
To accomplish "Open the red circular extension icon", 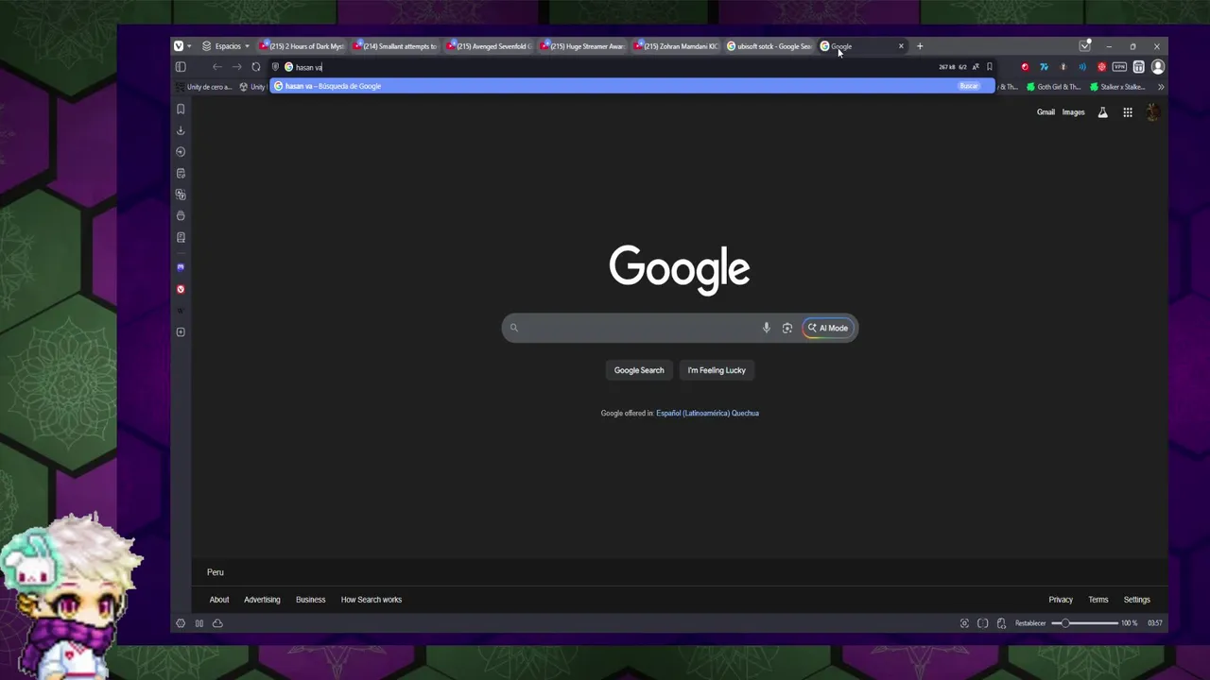I will (x=1025, y=67).
